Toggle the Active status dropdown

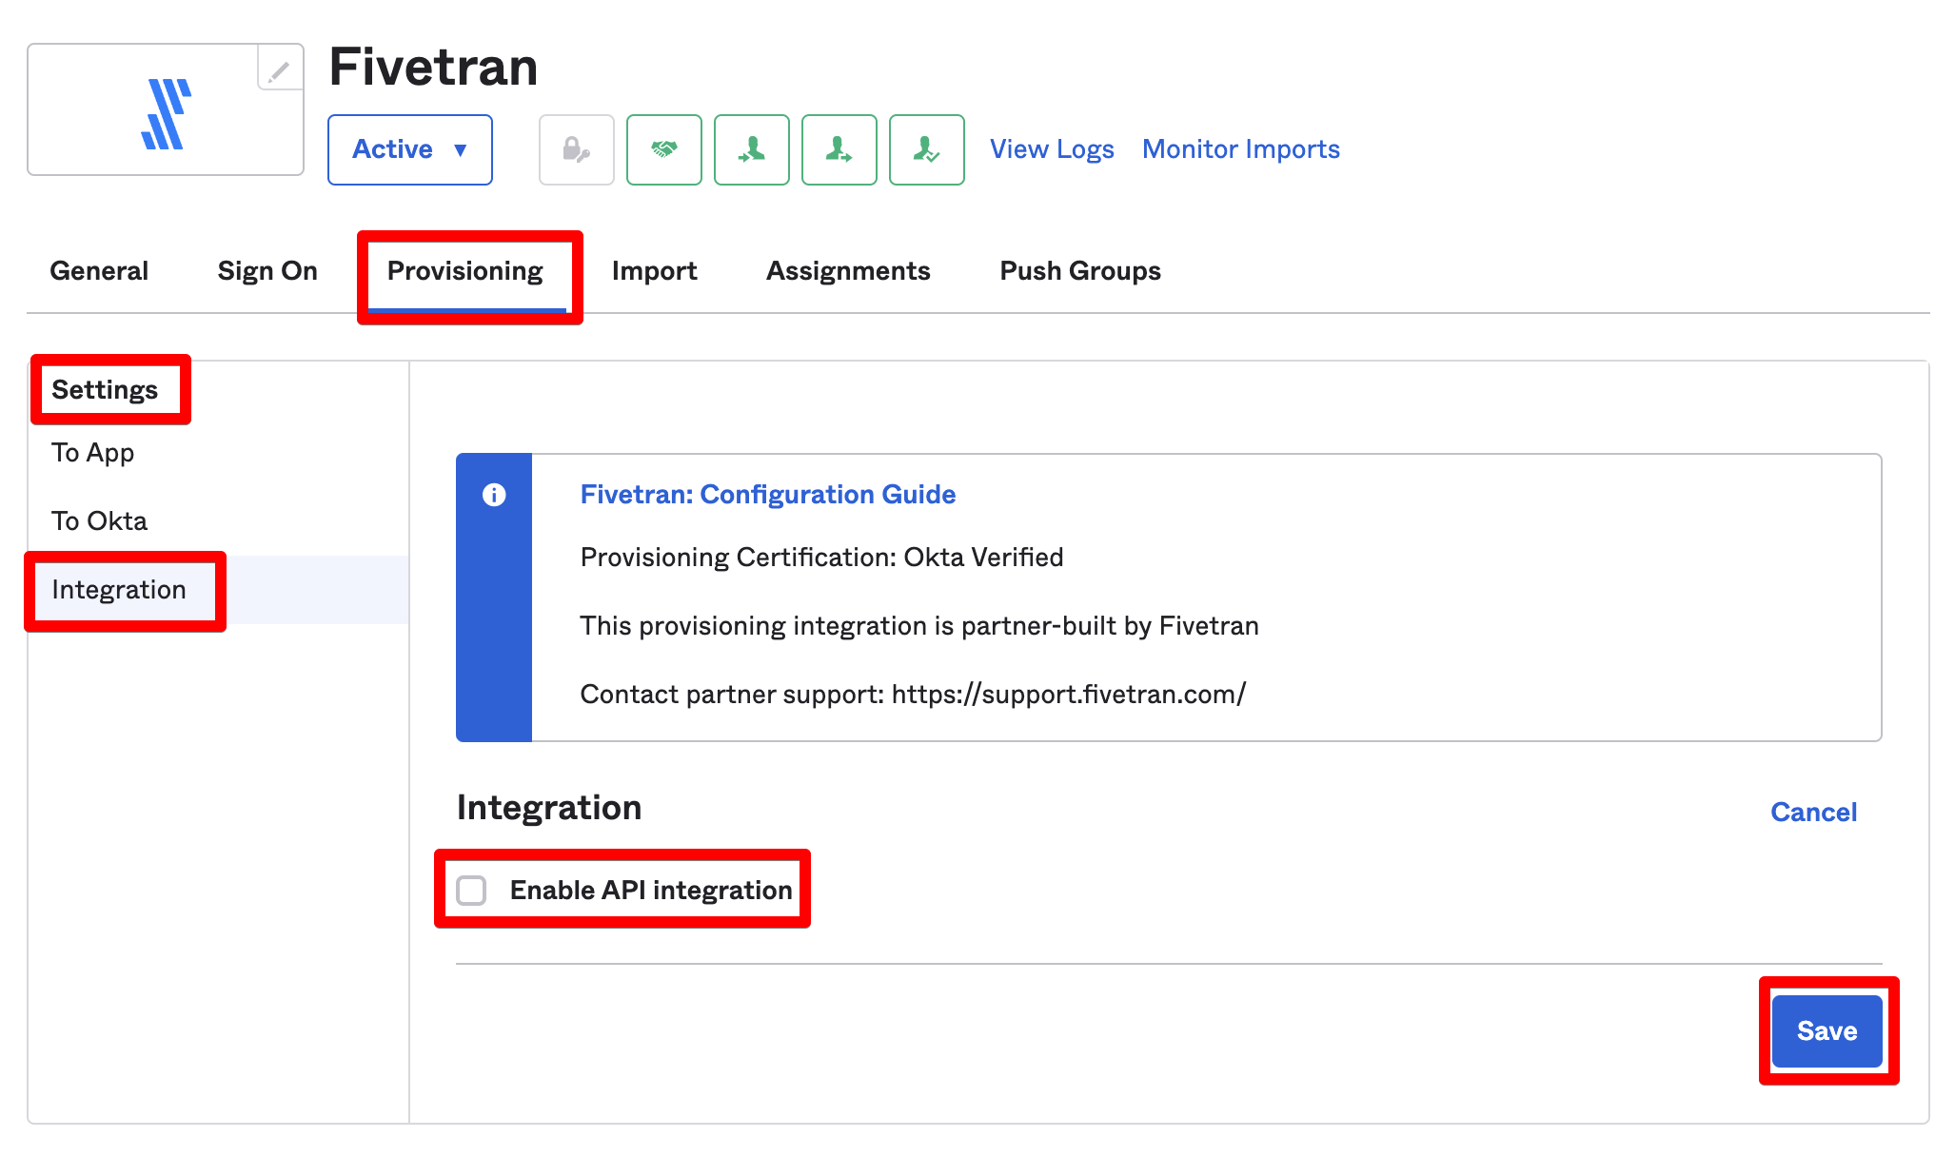pyautogui.click(x=409, y=148)
